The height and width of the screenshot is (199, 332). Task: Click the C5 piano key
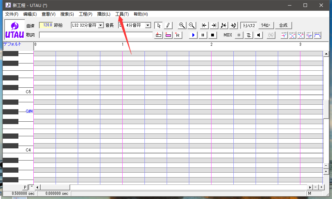pos(18,92)
